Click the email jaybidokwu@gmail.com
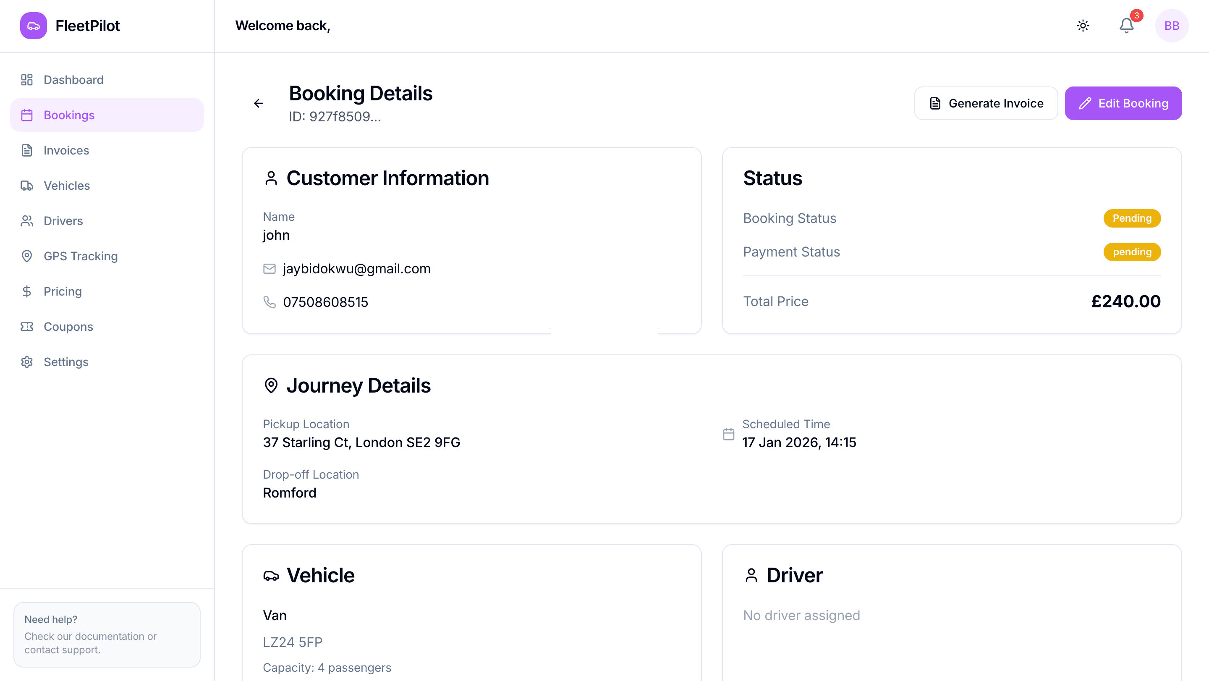 click(x=357, y=268)
